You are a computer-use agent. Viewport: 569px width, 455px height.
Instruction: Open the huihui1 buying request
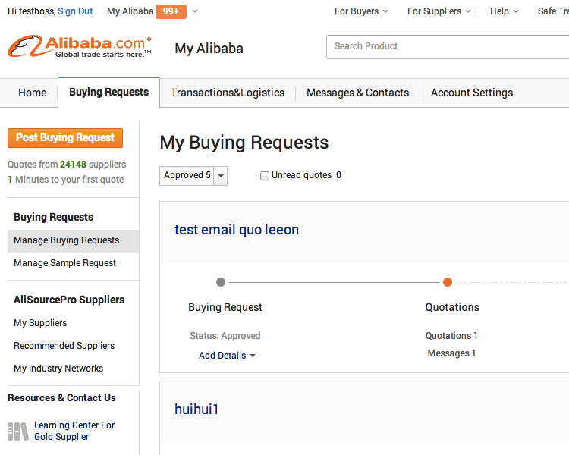tap(196, 409)
